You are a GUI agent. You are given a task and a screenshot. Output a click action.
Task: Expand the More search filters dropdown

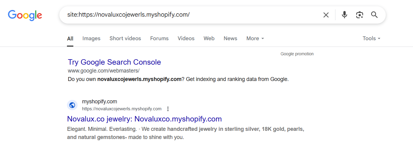255,38
